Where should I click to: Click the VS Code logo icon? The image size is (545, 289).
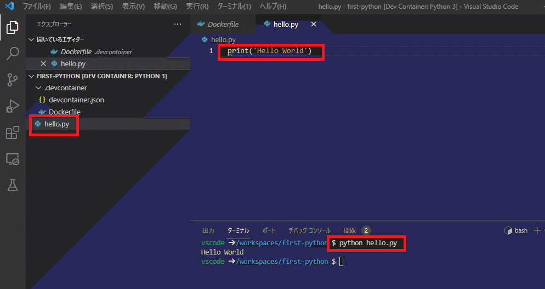(9, 6)
